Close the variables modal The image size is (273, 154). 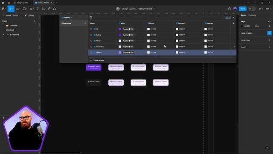click(x=234, y=17)
